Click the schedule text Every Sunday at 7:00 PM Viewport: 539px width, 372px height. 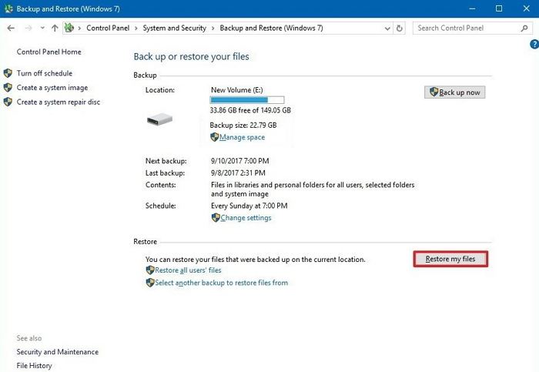(x=249, y=206)
